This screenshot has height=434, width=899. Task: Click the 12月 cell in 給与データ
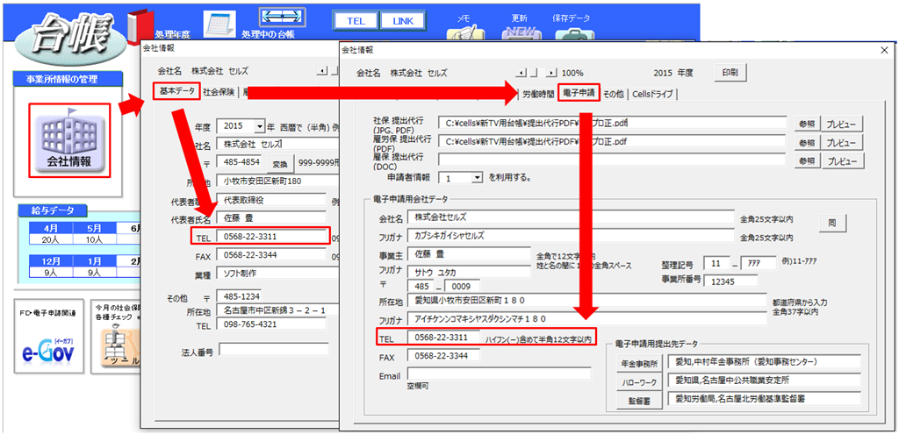point(50,261)
